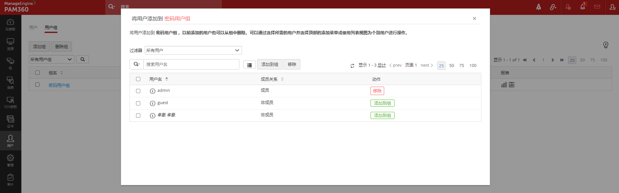619x193 pixels.
Task: Click the rocket icon in header
Action: pos(538,7)
